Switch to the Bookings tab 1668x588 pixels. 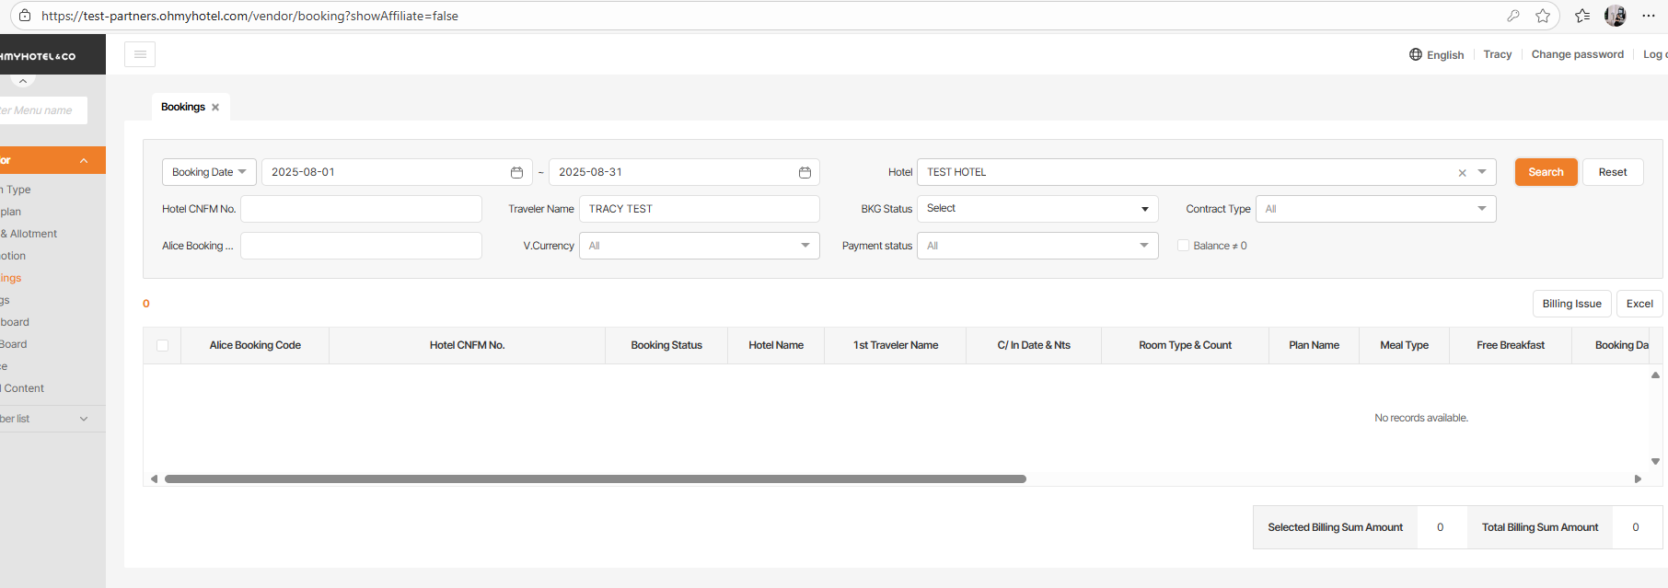click(183, 108)
